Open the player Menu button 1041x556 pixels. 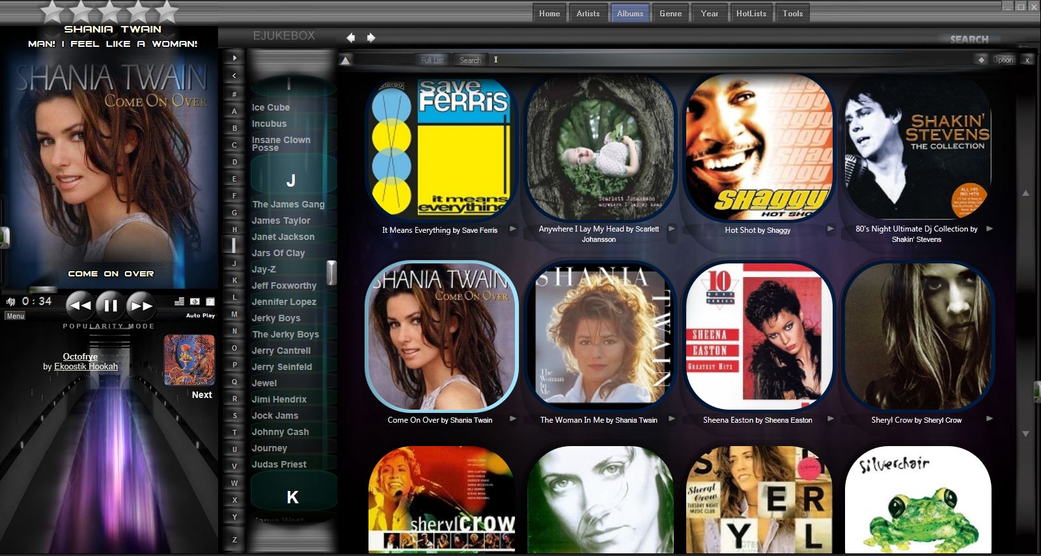click(15, 316)
